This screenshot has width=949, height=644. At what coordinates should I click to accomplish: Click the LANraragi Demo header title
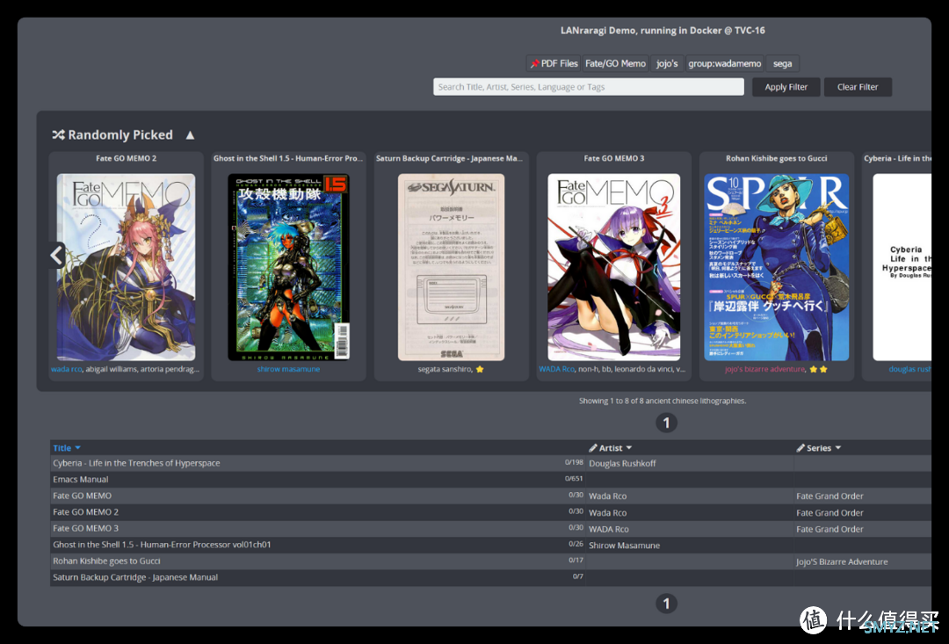[x=663, y=30]
